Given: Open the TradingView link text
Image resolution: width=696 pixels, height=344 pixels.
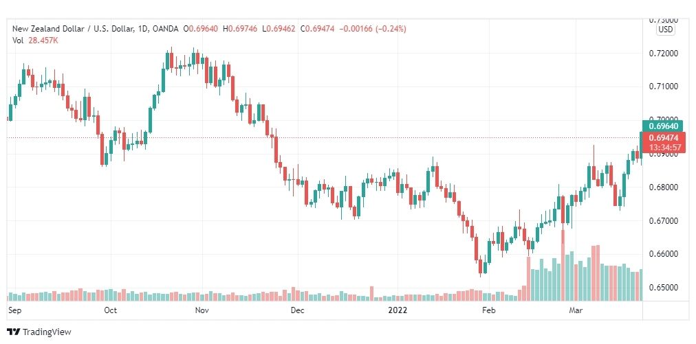Looking at the screenshot, I should (x=47, y=332).
